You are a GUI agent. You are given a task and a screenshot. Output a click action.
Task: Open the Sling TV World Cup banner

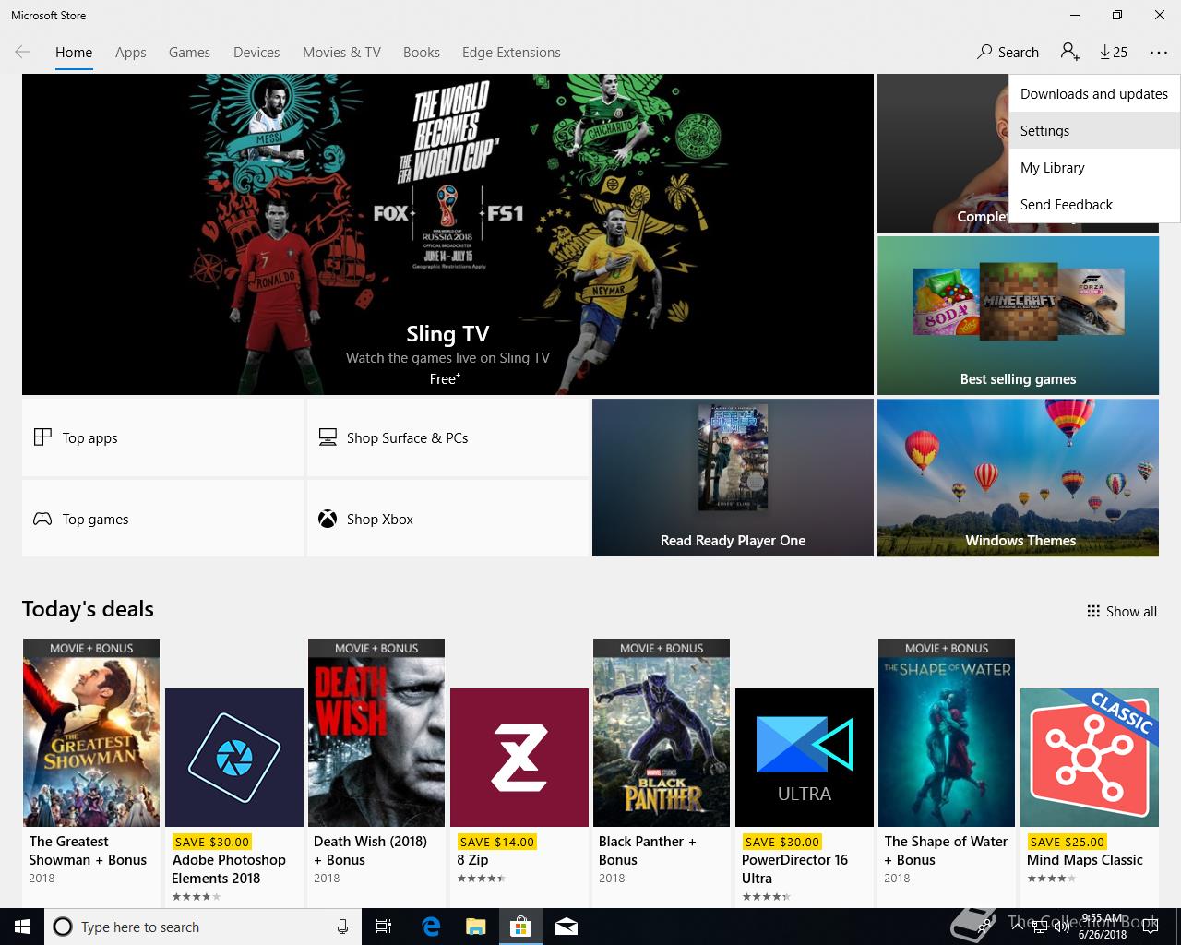click(x=447, y=234)
